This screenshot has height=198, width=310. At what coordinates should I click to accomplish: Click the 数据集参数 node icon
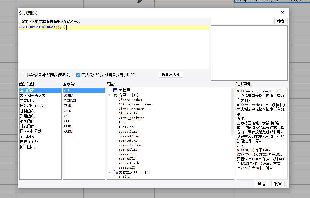(x=115, y=172)
